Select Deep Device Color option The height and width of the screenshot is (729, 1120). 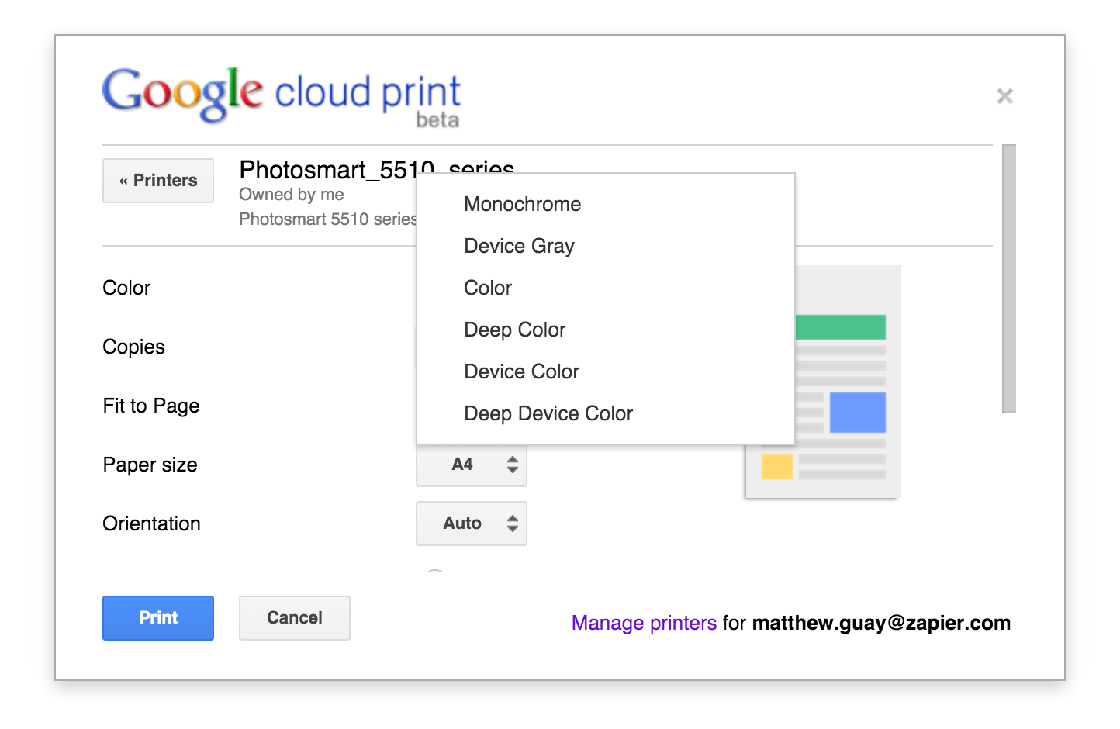tap(606, 413)
